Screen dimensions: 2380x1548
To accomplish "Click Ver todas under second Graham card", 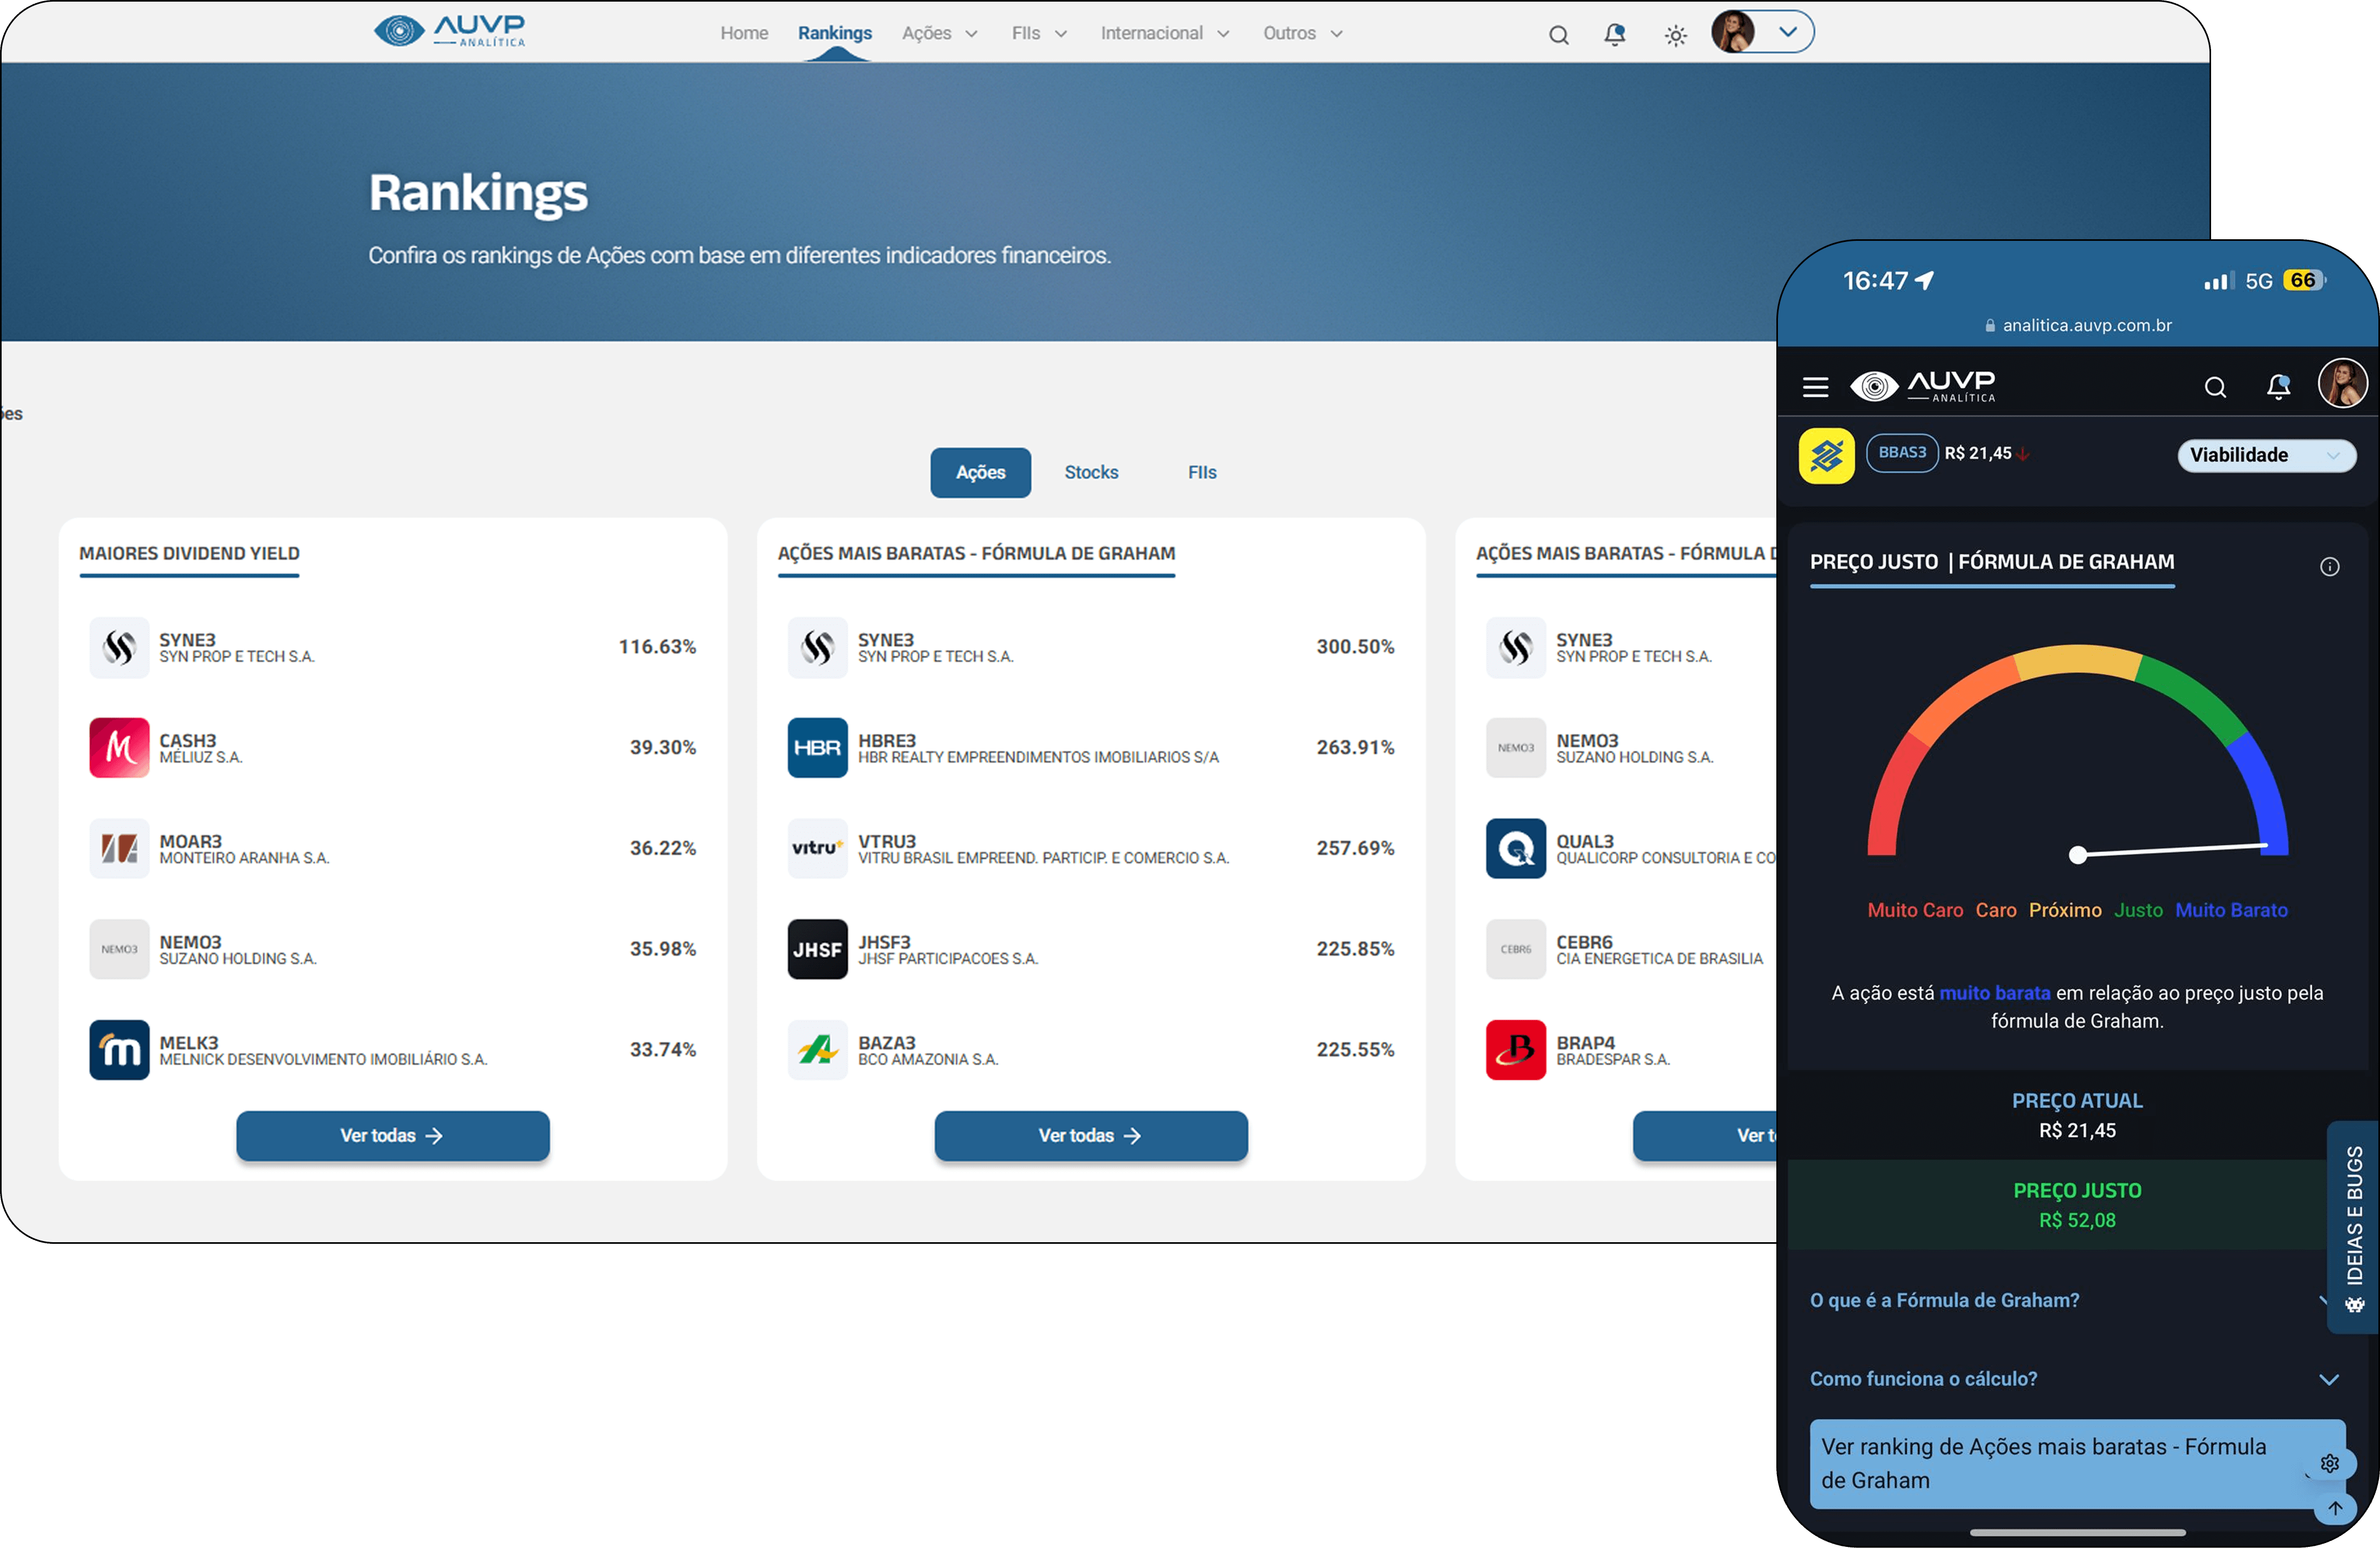I will coord(1091,1135).
